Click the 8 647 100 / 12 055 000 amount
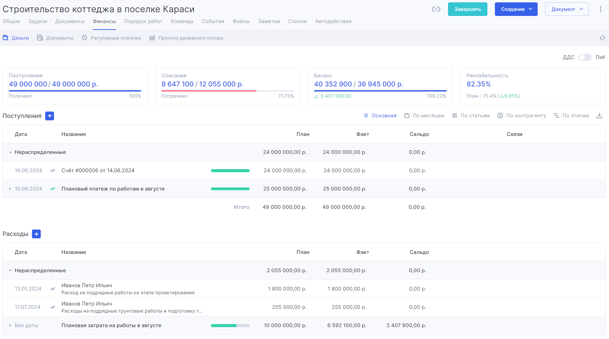 [x=202, y=84]
